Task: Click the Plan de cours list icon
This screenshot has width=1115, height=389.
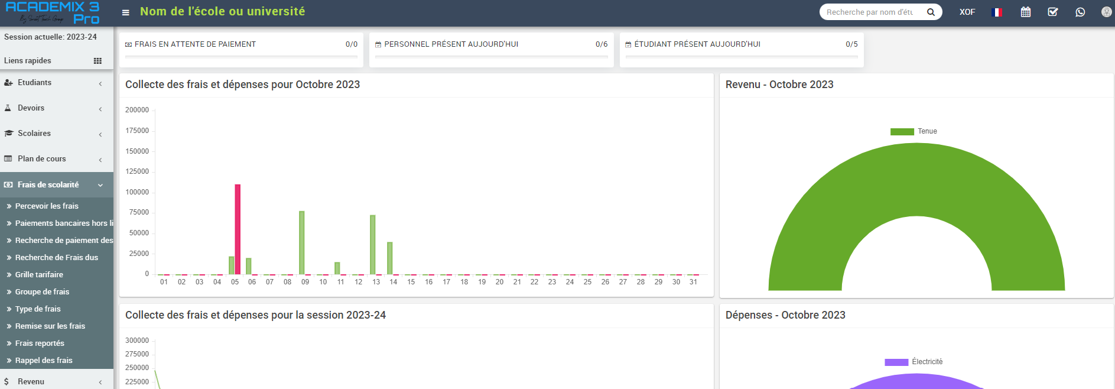Action: tap(8, 159)
